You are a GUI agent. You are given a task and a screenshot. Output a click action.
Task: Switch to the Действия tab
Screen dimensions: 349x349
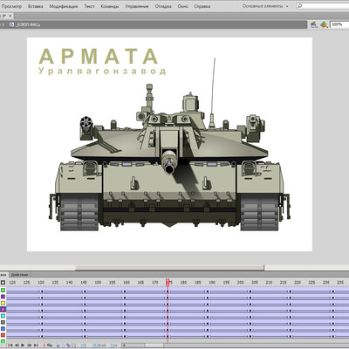coord(20,275)
